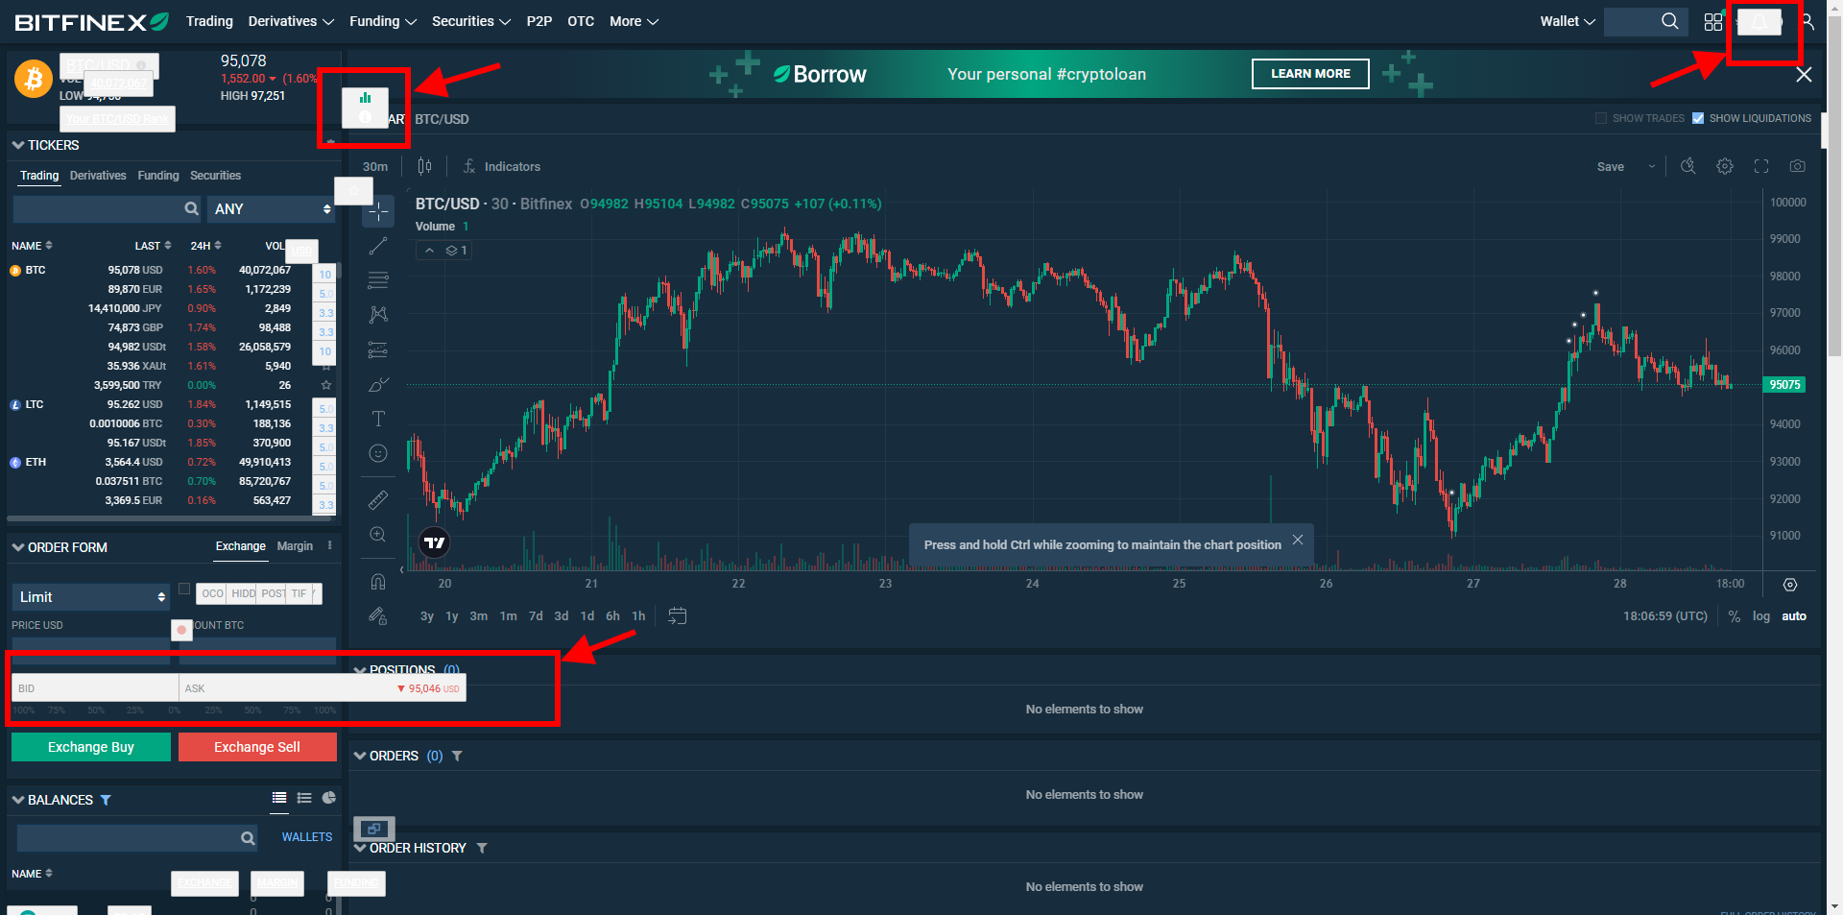1843x915 pixels.
Task: Open the quick search lightning icon
Action: coord(1687,166)
